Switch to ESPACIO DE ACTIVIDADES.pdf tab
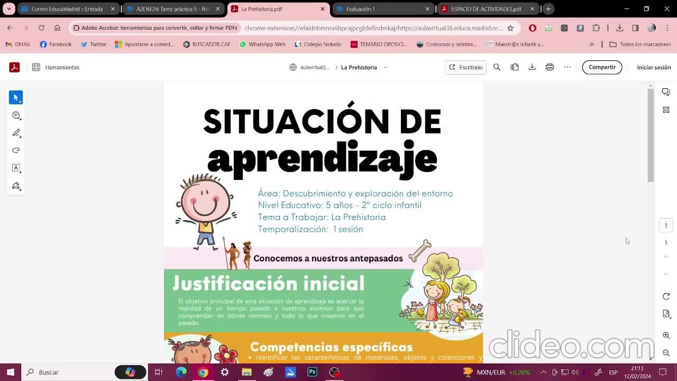 pyautogui.click(x=488, y=9)
